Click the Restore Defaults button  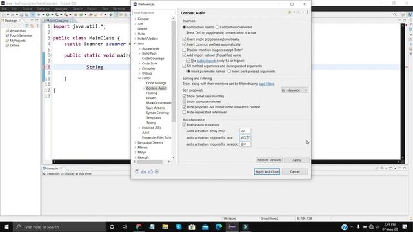[x=269, y=160]
